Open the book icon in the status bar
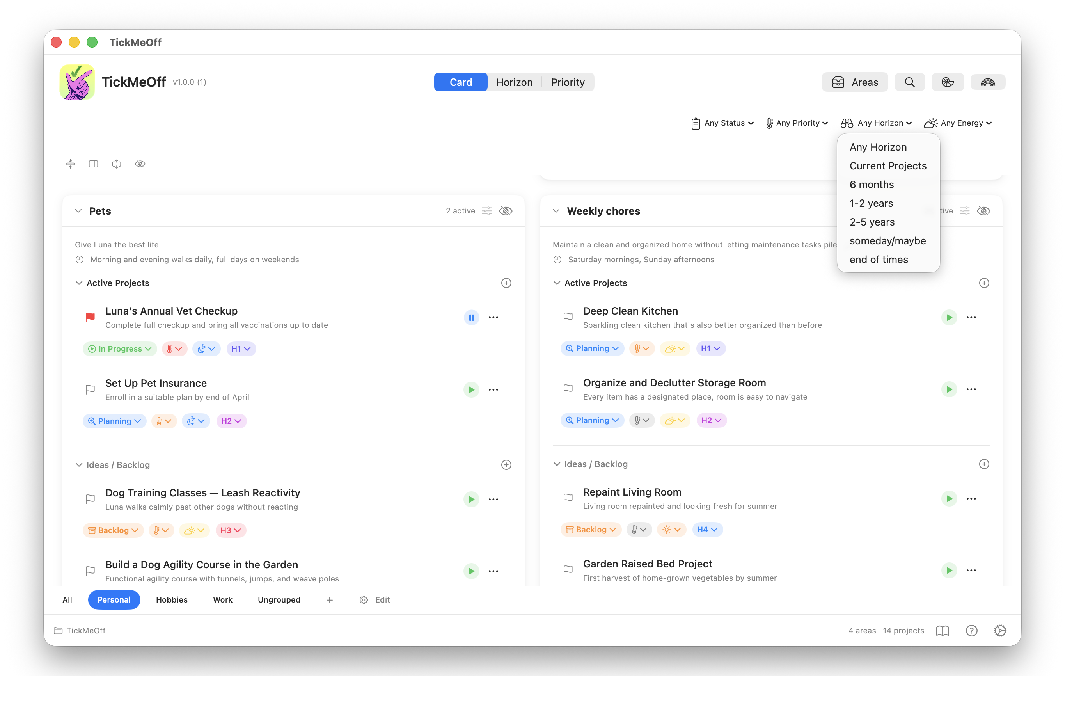Screen dimensions: 1065x704 pyautogui.click(x=943, y=630)
